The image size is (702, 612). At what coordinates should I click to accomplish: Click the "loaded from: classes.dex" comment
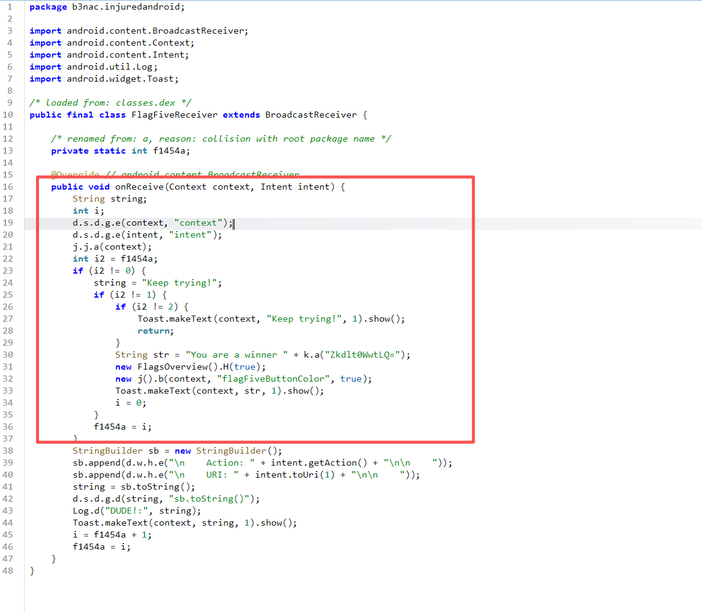(110, 103)
